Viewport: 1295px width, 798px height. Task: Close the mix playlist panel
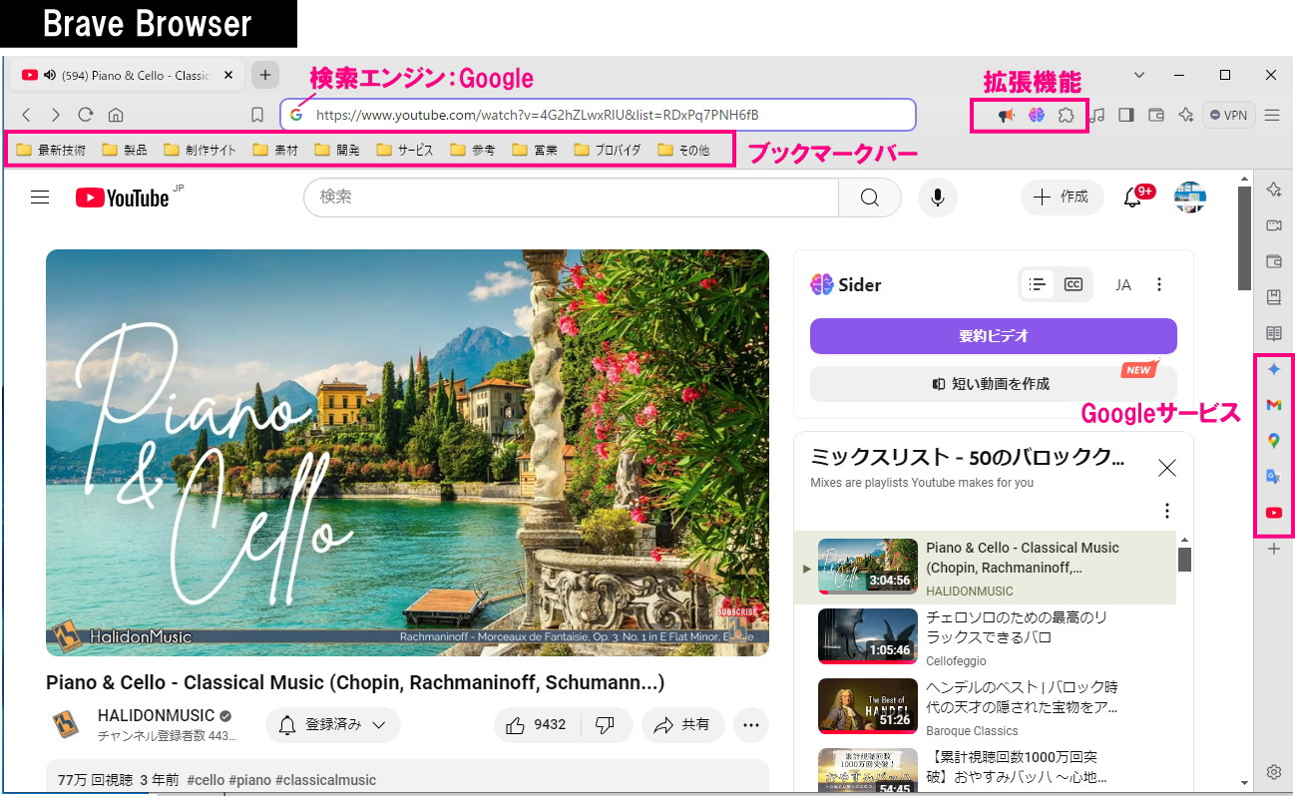[x=1167, y=468]
